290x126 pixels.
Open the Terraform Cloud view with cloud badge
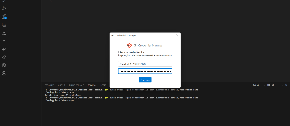(4, 33)
